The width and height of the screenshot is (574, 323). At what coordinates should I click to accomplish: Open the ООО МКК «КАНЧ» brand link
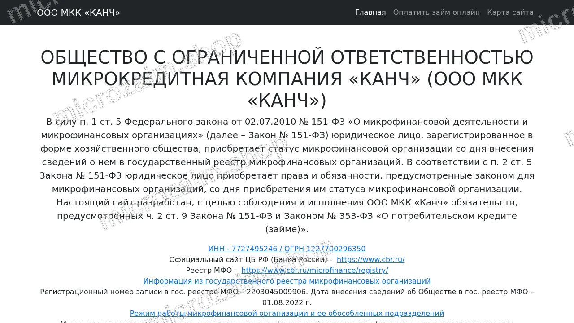[78, 13]
